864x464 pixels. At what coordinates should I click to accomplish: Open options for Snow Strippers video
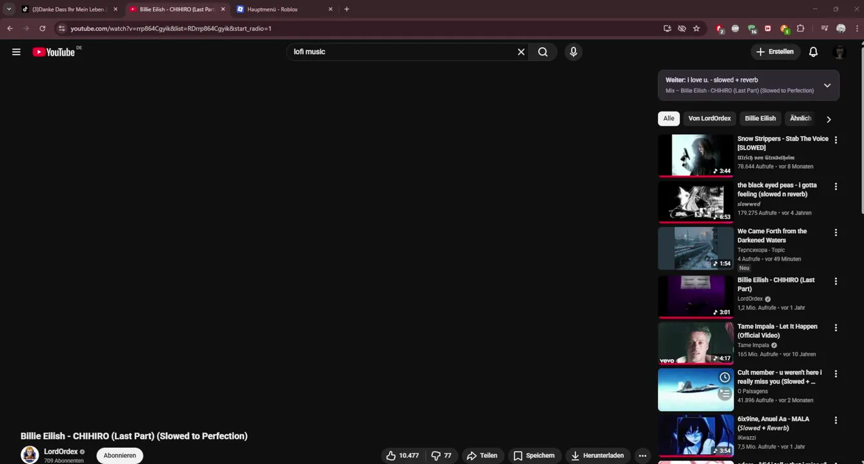click(836, 140)
